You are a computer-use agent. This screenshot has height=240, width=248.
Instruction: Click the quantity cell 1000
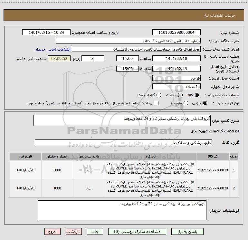click(57, 188)
